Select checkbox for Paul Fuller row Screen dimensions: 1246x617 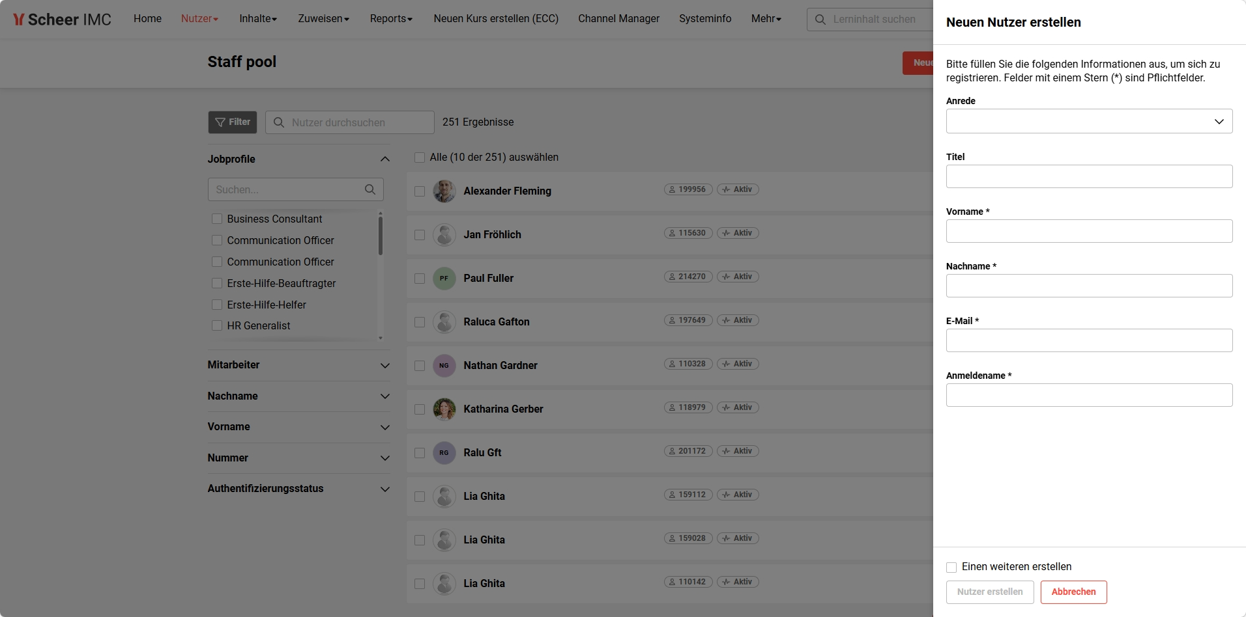point(420,279)
